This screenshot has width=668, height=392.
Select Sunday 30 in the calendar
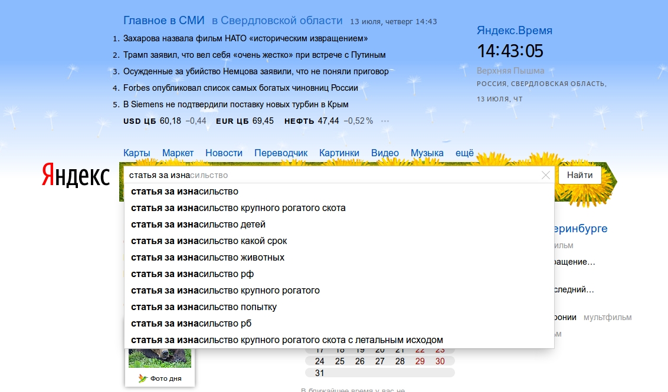(x=440, y=361)
